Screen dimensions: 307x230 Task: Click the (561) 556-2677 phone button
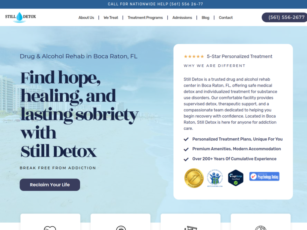[x=284, y=17]
